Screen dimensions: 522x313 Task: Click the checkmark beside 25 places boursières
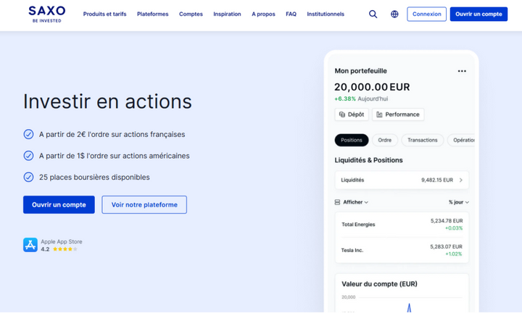(28, 177)
